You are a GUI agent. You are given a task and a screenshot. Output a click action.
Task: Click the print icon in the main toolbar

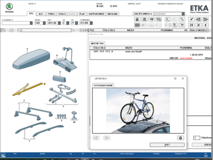coord(137,19)
